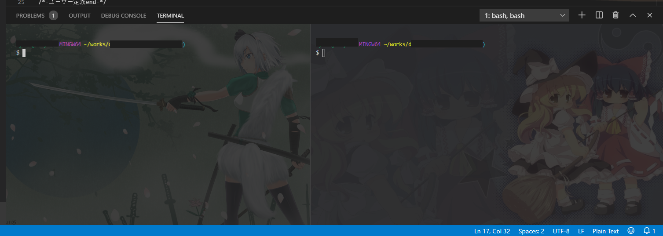The height and width of the screenshot is (236, 663).
Task: Open the Debug Console tab
Action: 124,15
